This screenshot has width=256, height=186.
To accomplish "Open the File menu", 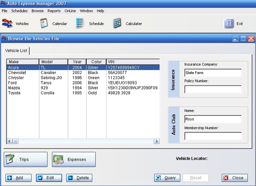I will (4, 11).
